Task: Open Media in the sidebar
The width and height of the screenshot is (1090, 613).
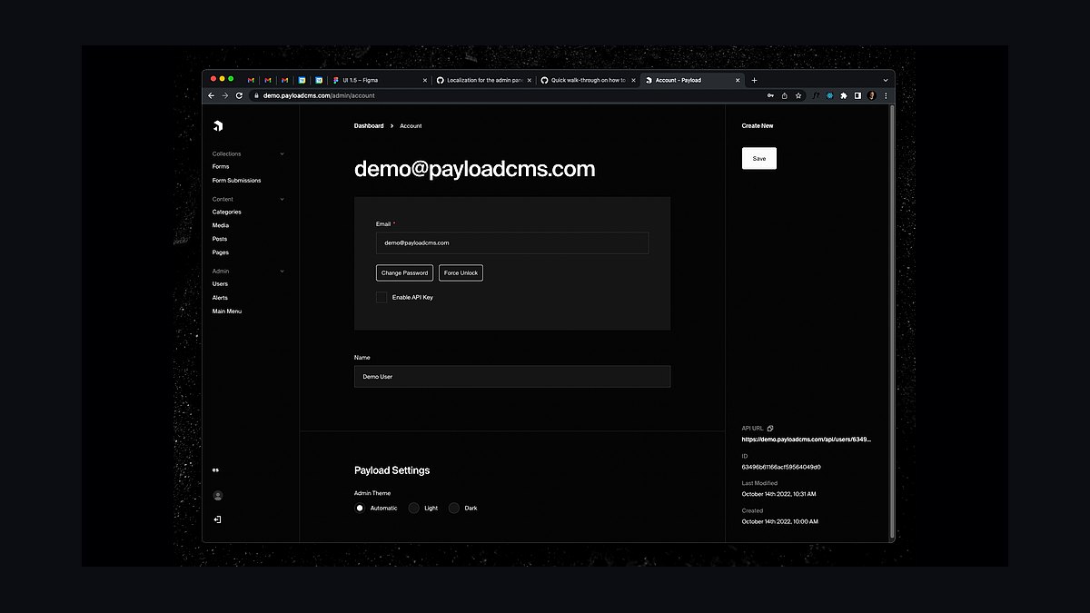Action: [x=221, y=225]
